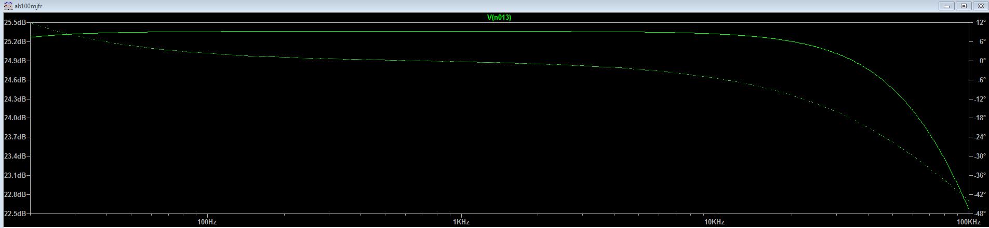This screenshot has width=989, height=228.
Task: Click the 24.9dB left axis label
Action: point(15,61)
